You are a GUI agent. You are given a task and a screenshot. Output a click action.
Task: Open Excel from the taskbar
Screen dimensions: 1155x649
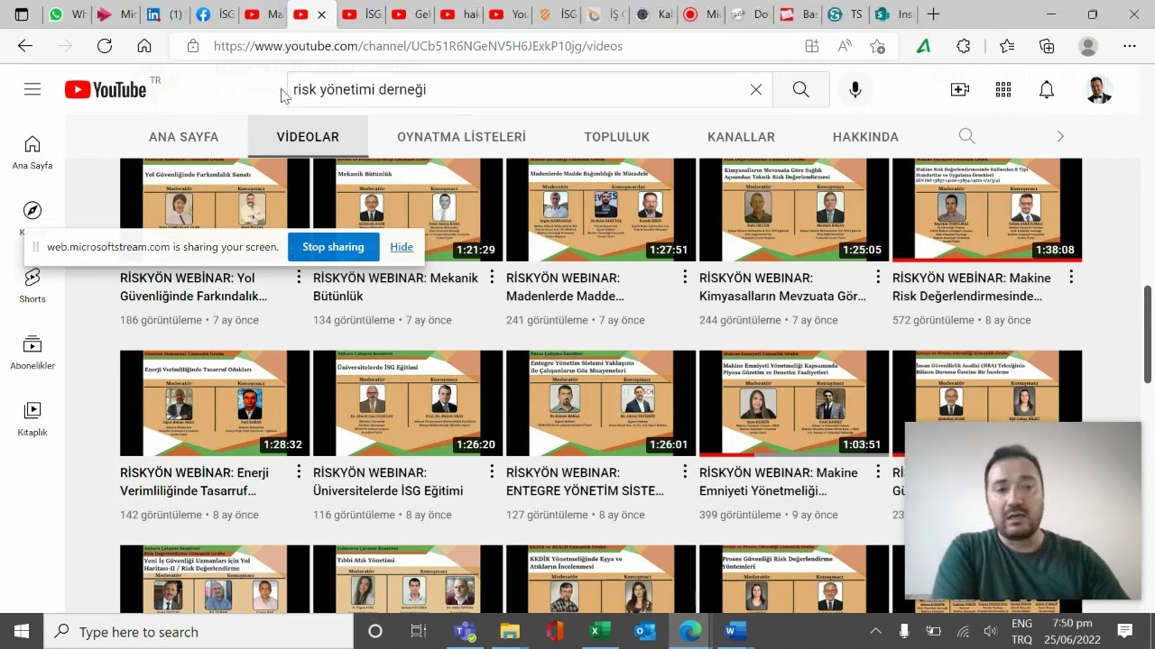[x=600, y=631]
